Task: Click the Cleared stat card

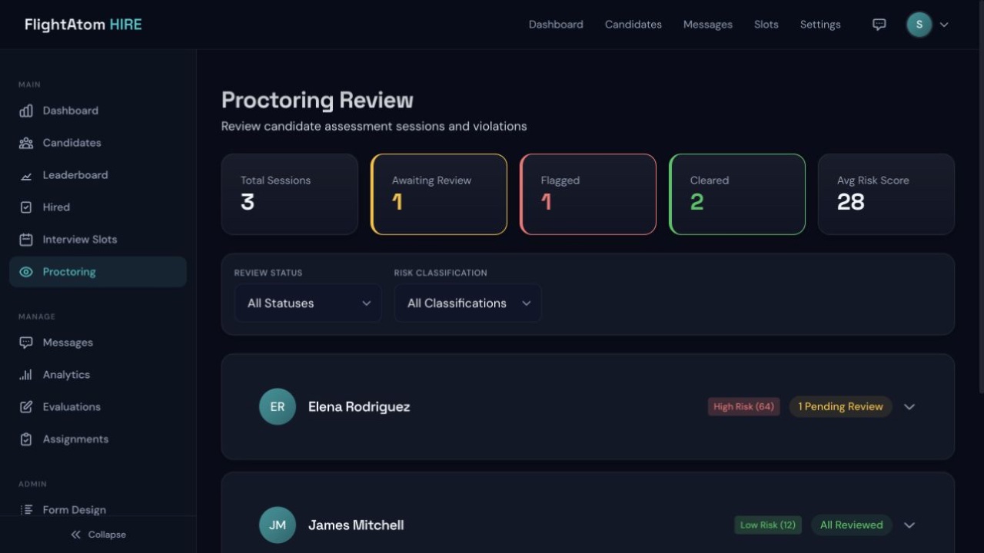Action: pyautogui.click(x=737, y=194)
